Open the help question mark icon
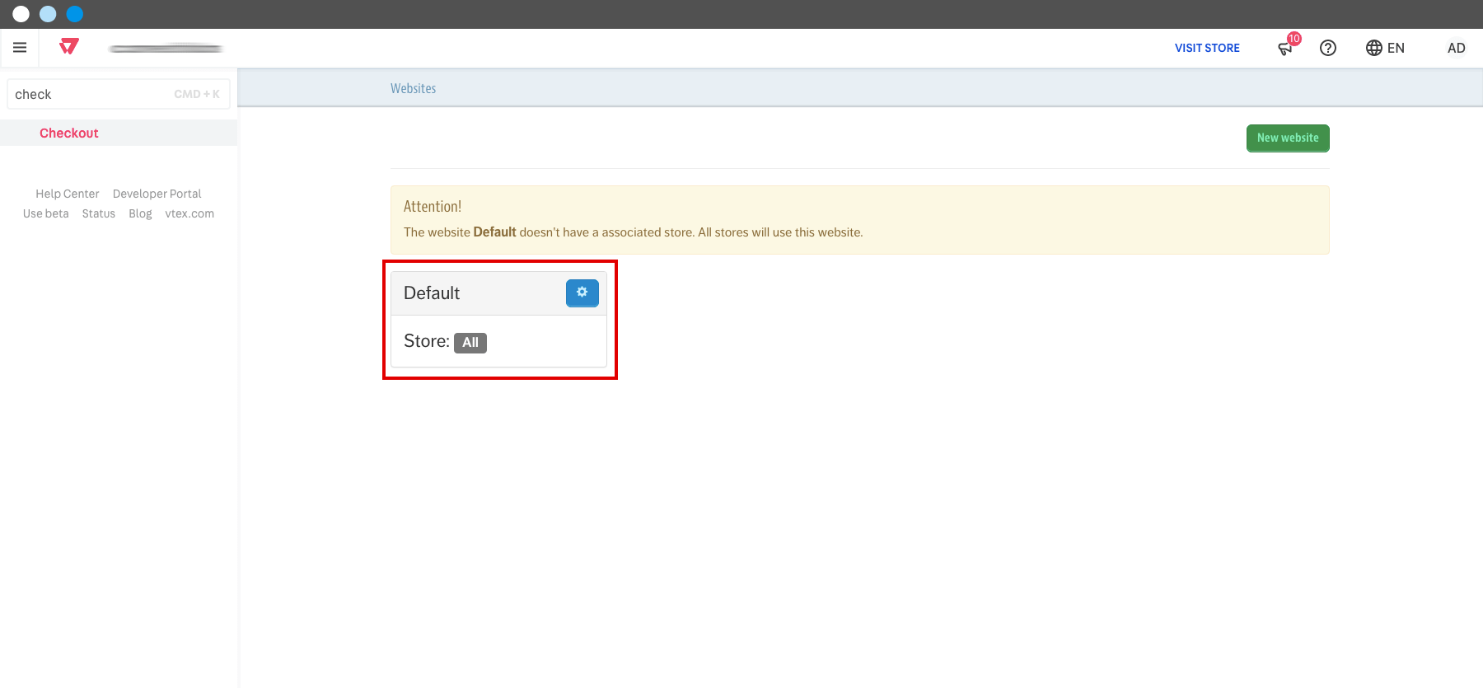Viewport: 1483px width, 688px height. pos(1328,48)
